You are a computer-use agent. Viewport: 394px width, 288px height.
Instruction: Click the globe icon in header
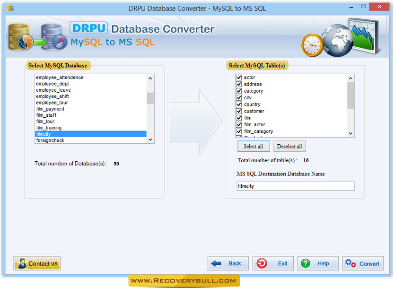(x=337, y=40)
